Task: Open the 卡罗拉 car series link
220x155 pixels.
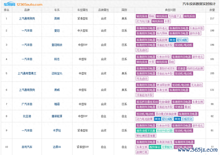Action: [x=57, y=131]
